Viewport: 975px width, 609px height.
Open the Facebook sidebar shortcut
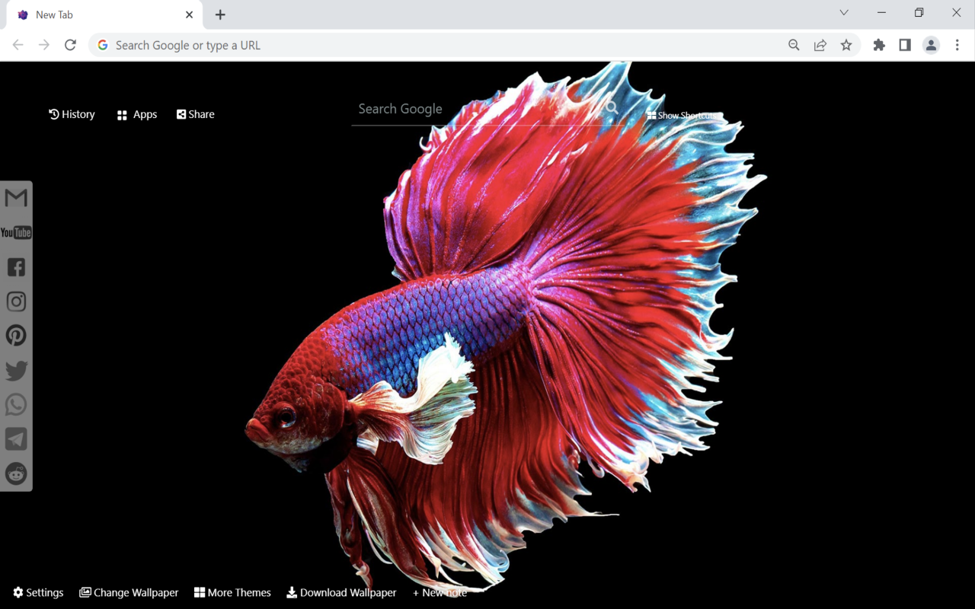[16, 266]
